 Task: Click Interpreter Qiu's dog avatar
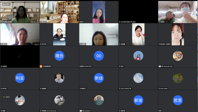point(178,56)
